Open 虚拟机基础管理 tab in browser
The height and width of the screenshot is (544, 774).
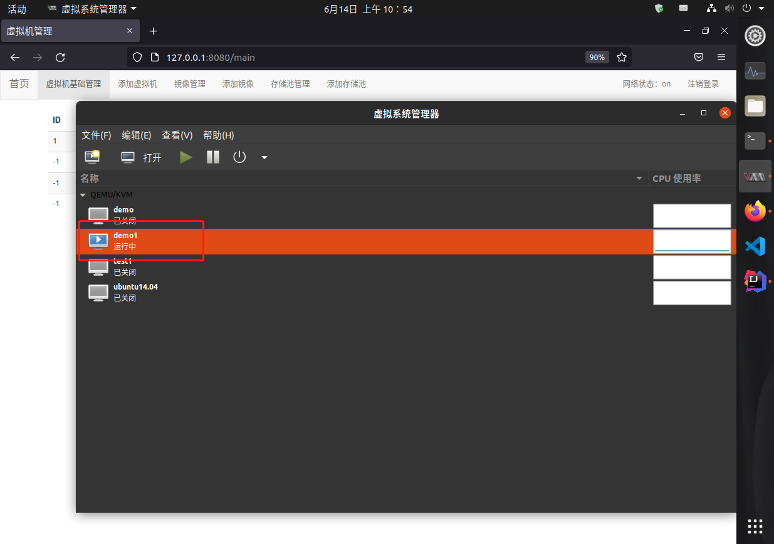73,84
